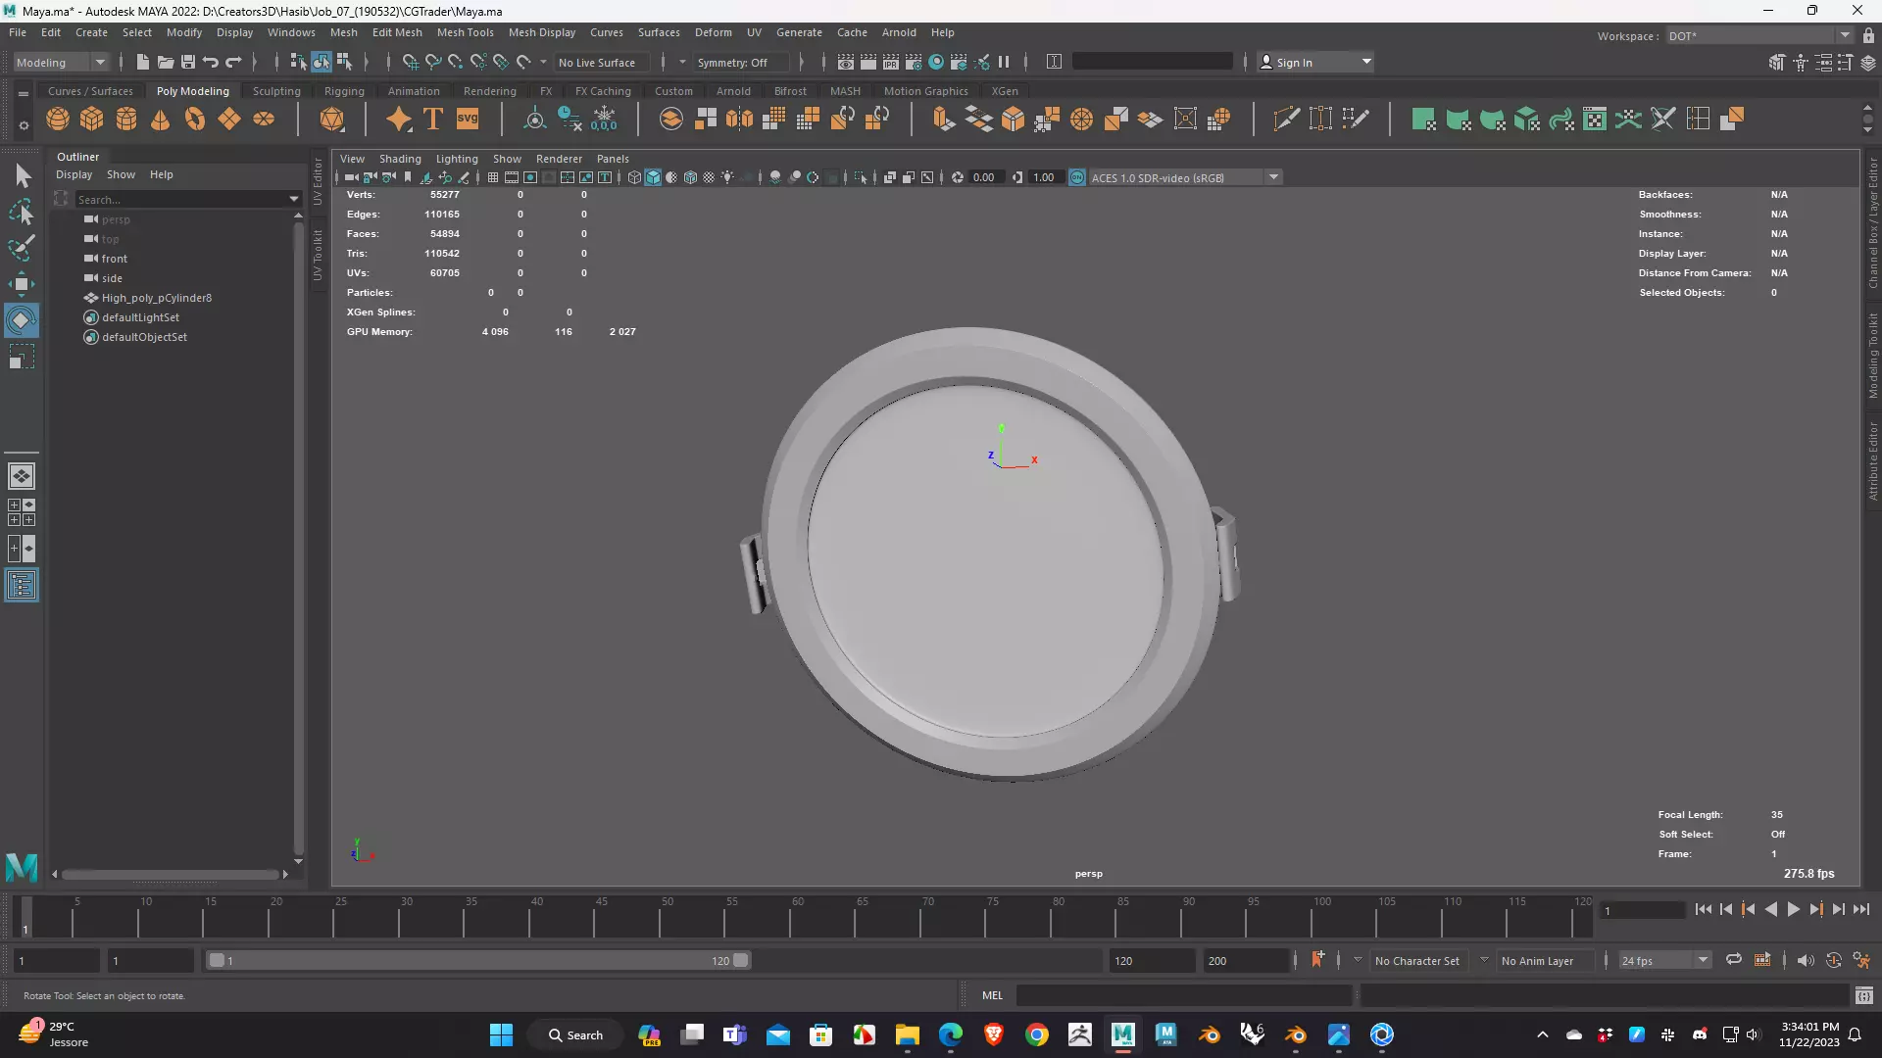Click No Live Surface field
1882x1058 pixels.
(597, 62)
